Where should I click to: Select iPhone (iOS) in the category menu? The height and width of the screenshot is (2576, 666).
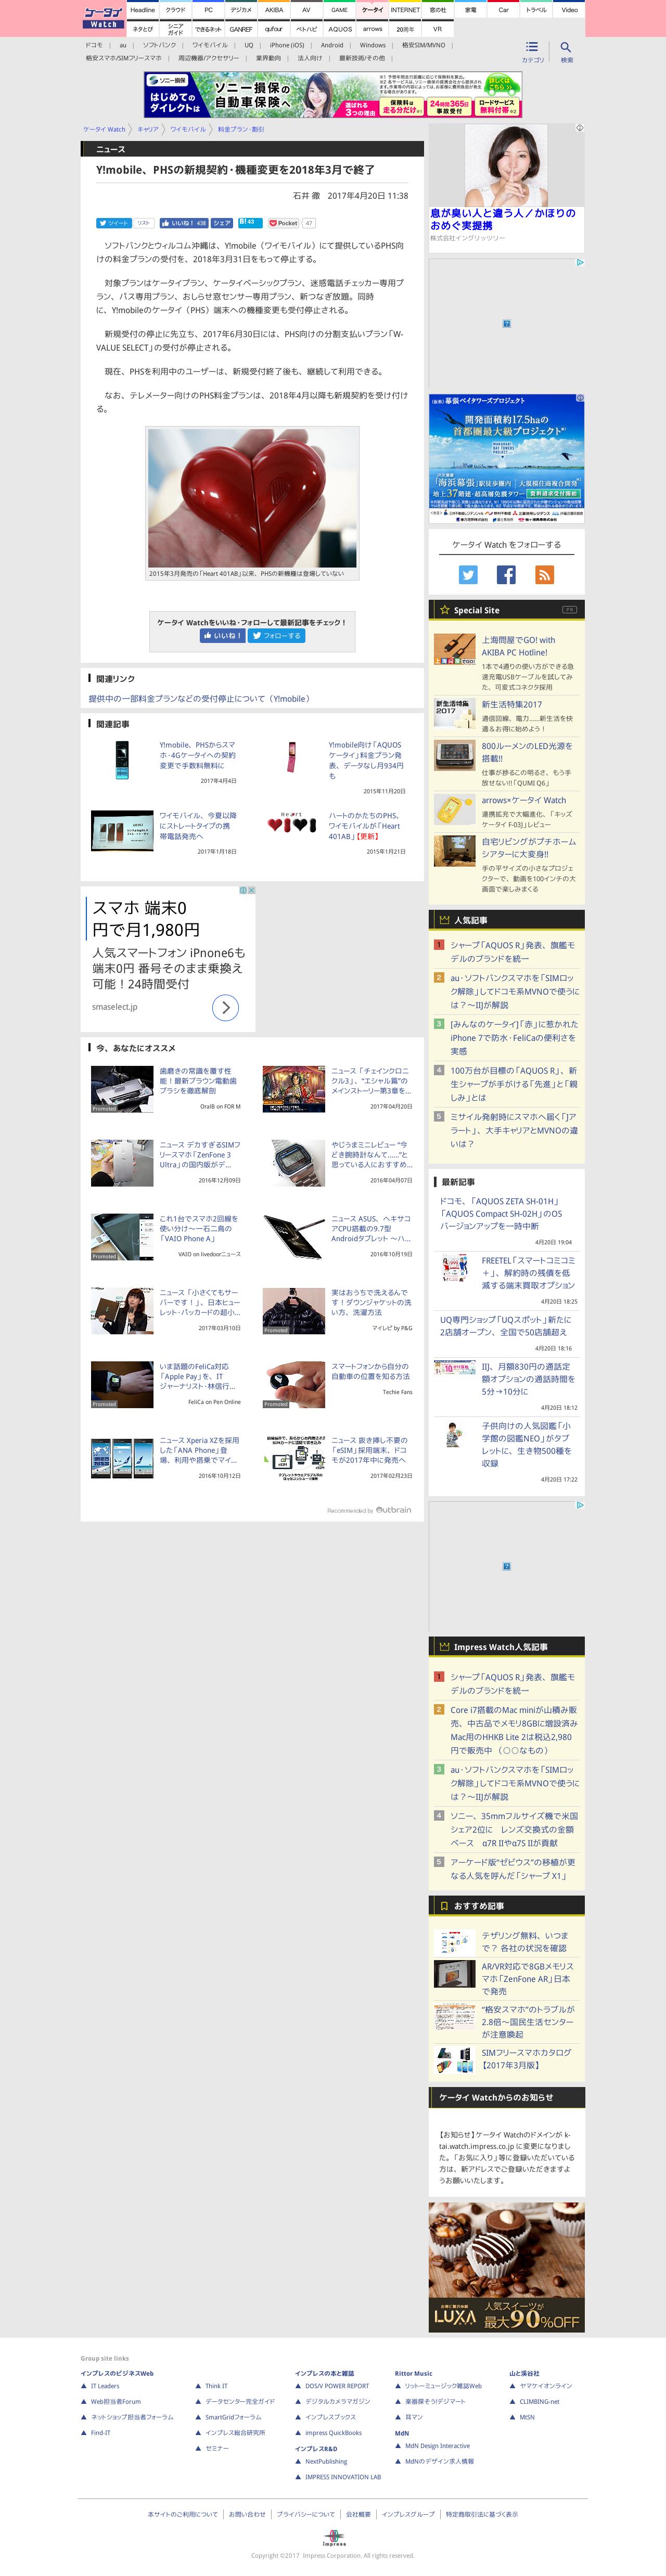[x=287, y=45]
